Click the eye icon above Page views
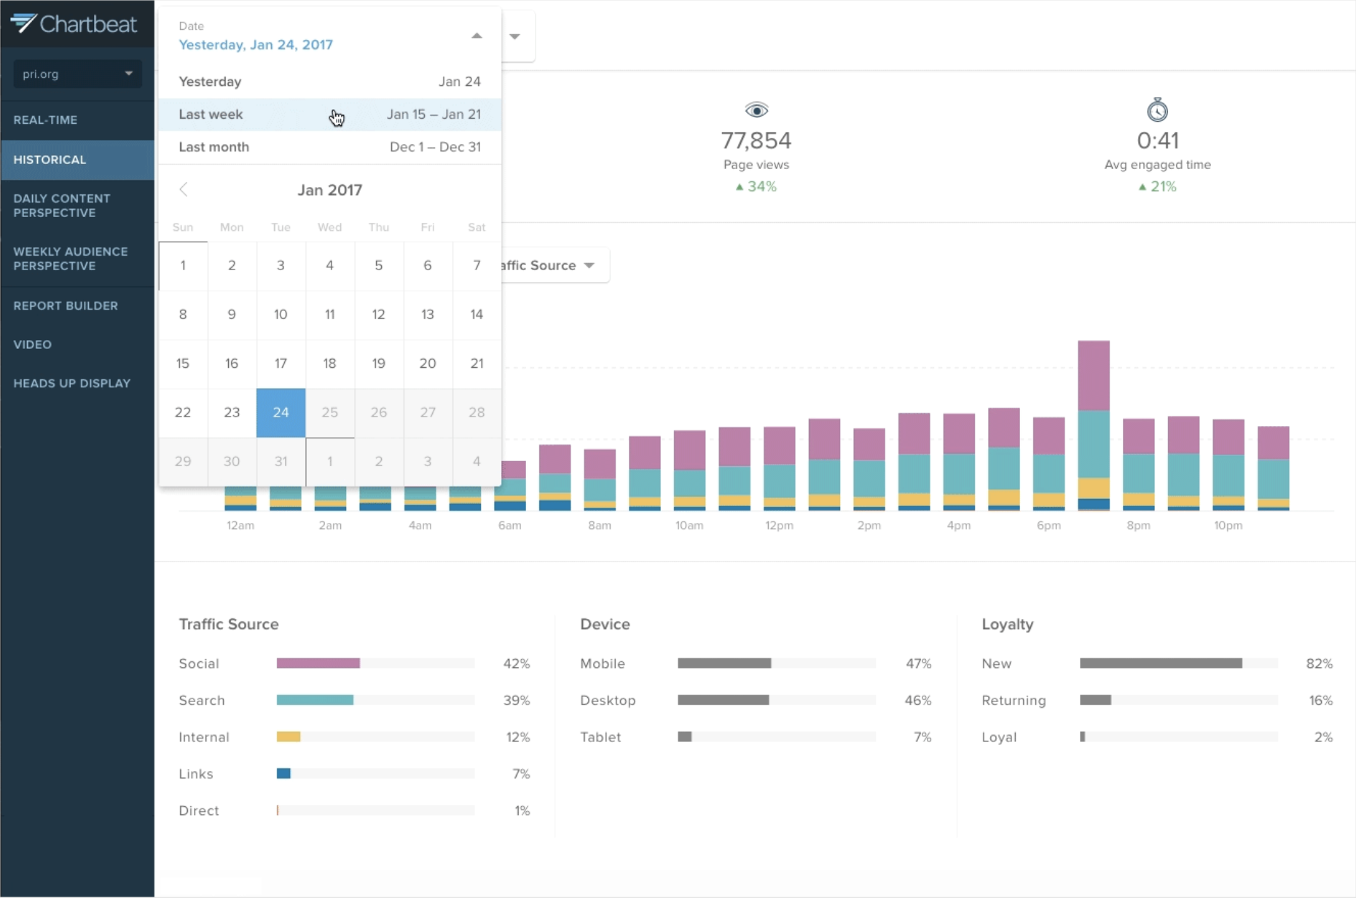This screenshot has width=1356, height=898. 756,111
